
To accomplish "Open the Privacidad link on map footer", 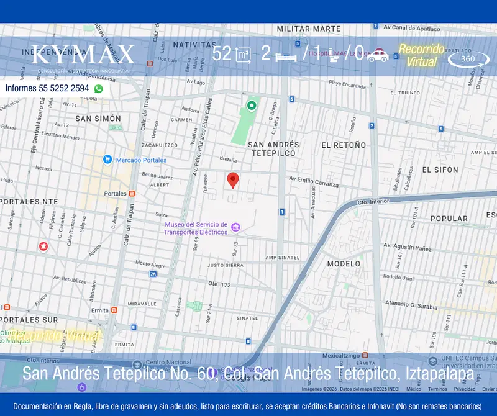I will 464,389.
